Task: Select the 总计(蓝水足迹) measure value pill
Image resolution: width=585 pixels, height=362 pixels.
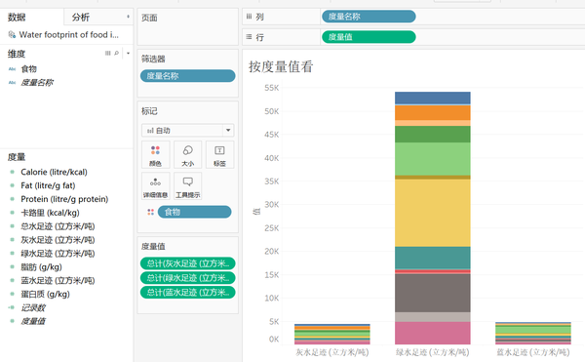Action: 187,292
